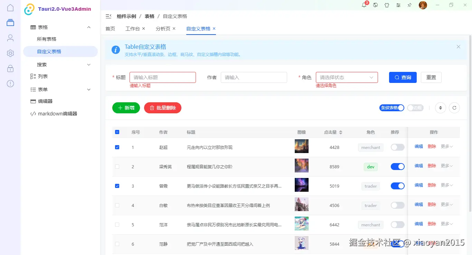Click the image thumbnail in row 1
Viewport: 472px width, 255px height.
coord(301,146)
